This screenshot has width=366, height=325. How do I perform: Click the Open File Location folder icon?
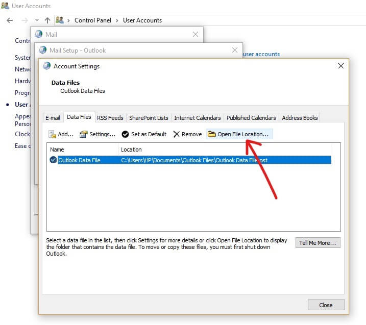(x=211, y=134)
